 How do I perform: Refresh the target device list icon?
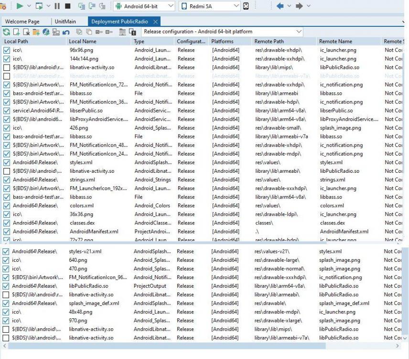(246, 6)
